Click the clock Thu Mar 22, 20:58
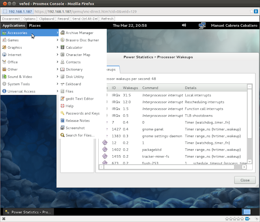 [x=130, y=26]
